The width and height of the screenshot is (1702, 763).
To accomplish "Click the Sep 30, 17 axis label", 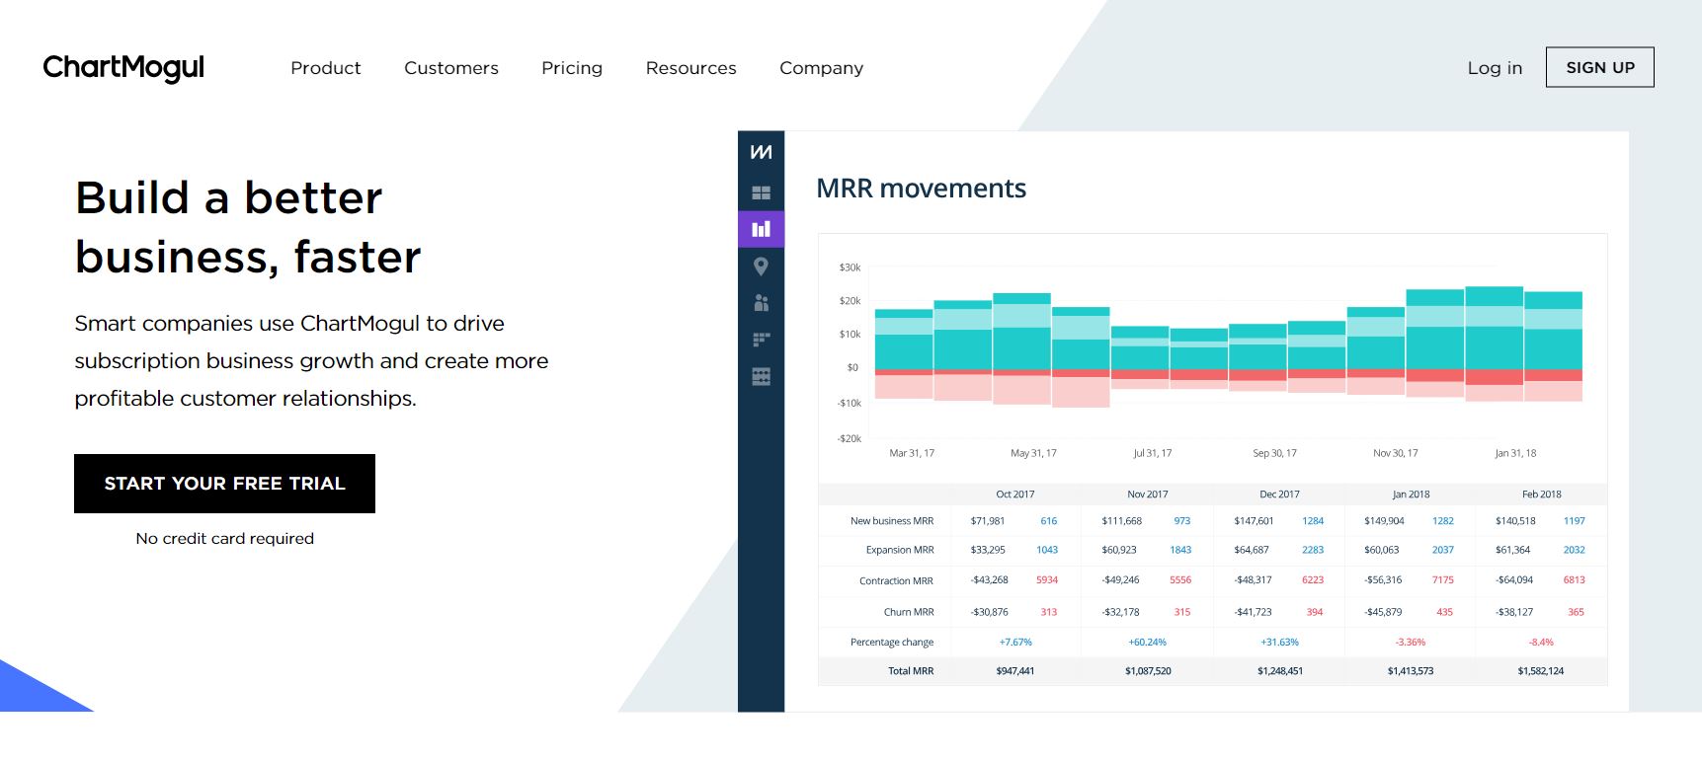I will 1275,453.
